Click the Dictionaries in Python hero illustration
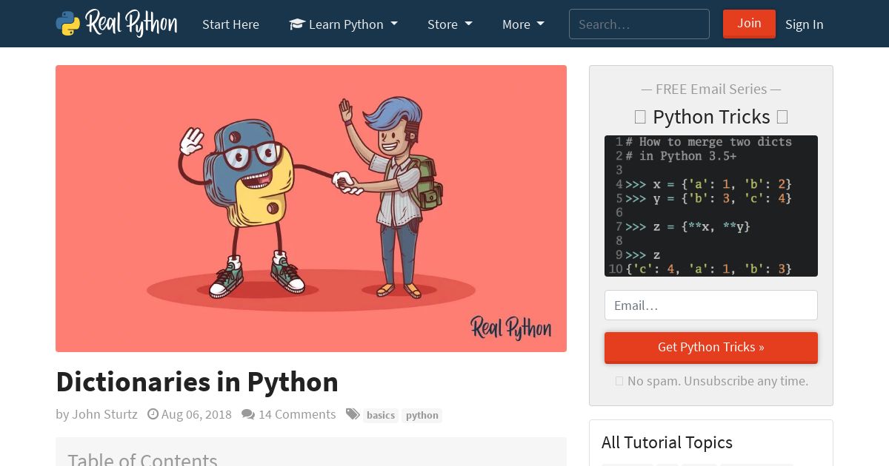Viewport: 889px width, 466px height. 311,209
